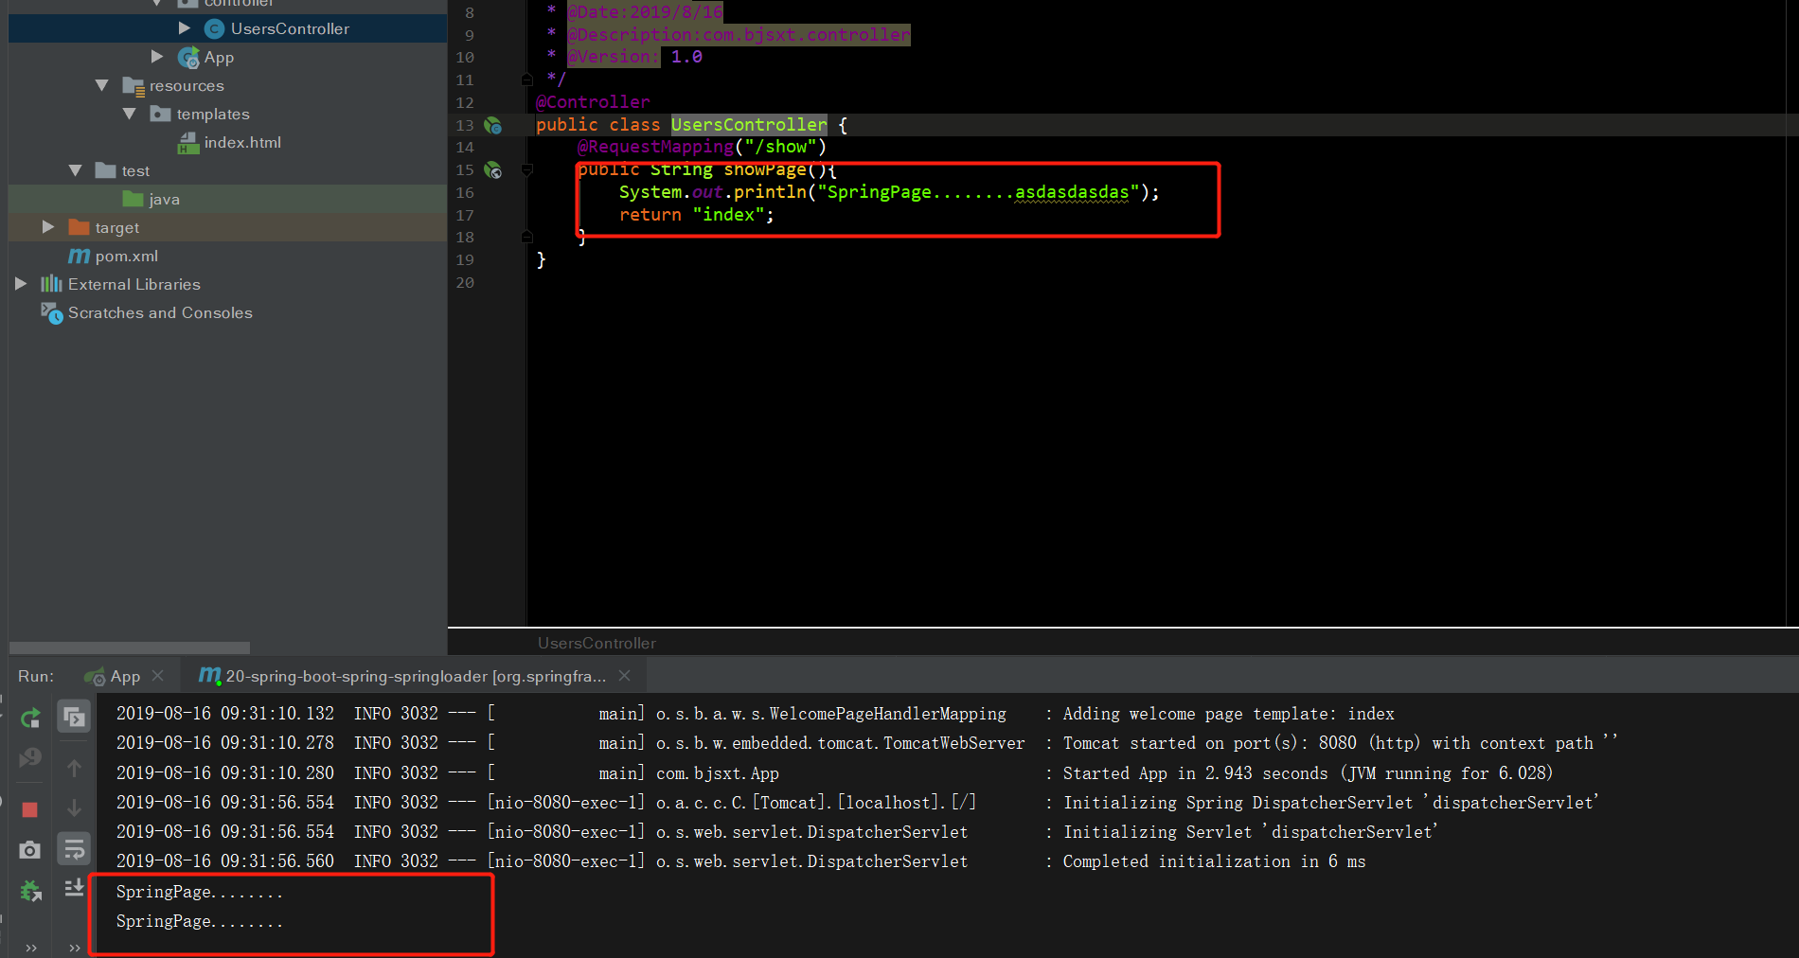1799x958 pixels.
Task: Click the down stack trace arrow
Action: point(74,807)
